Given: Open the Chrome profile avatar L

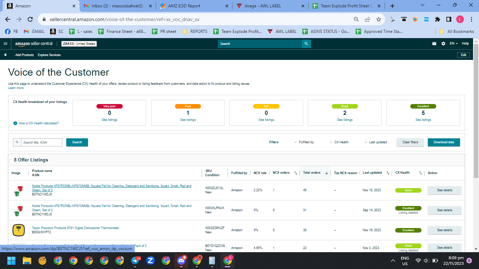Looking at the screenshot, I should pyautogui.click(x=460, y=19).
